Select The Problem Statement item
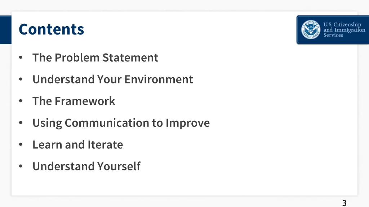Viewport: 369px width, 207px height. click(x=95, y=57)
